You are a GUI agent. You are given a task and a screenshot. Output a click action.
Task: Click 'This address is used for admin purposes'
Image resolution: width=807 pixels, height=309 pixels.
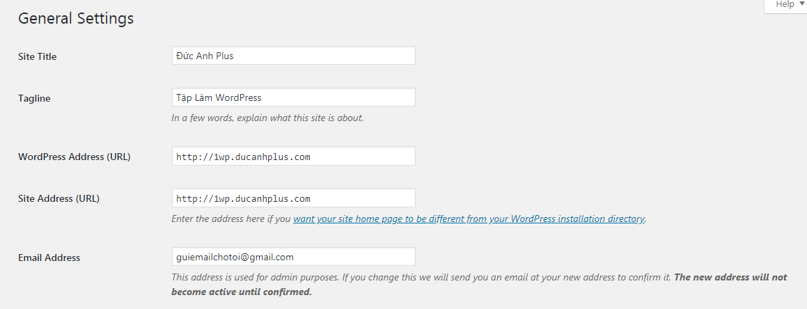(x=255, y=277)
